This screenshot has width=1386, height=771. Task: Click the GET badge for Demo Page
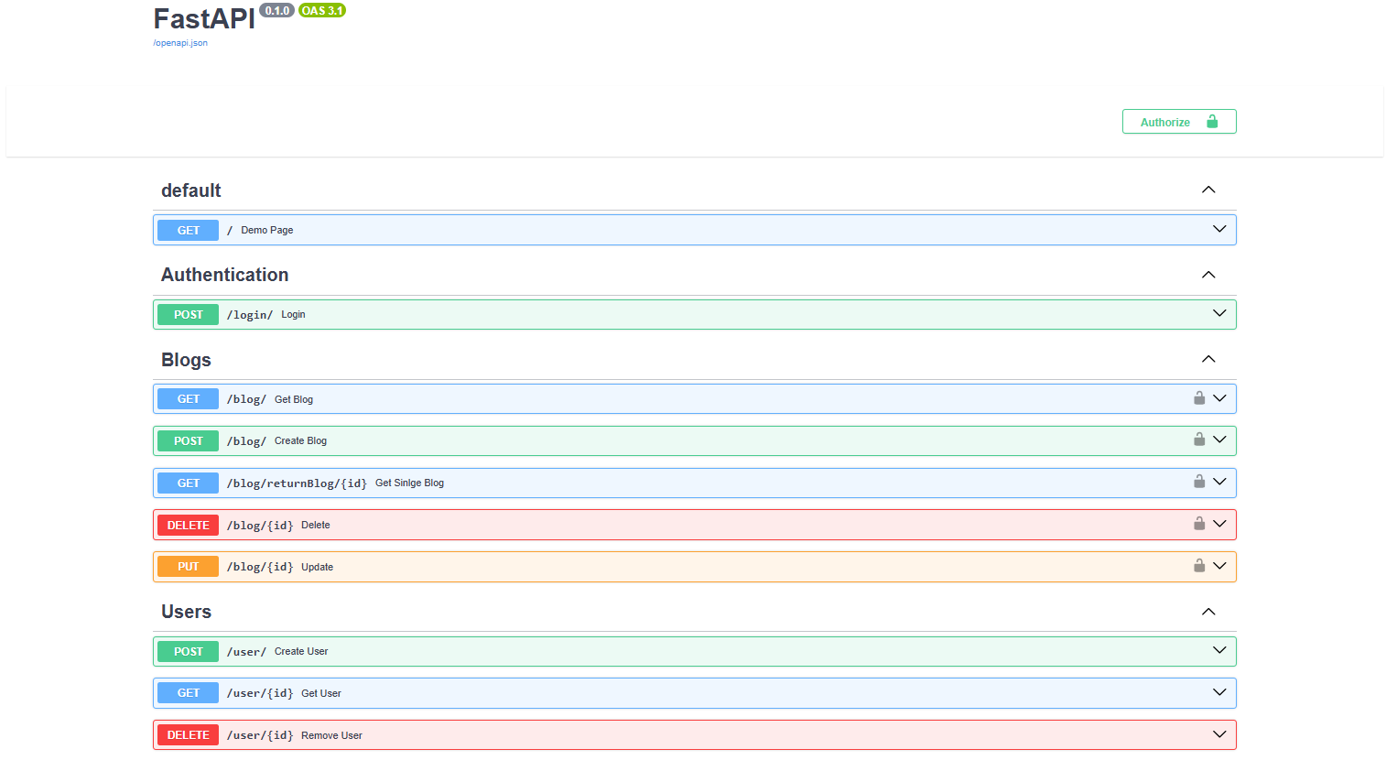click(x=188, y=230)
